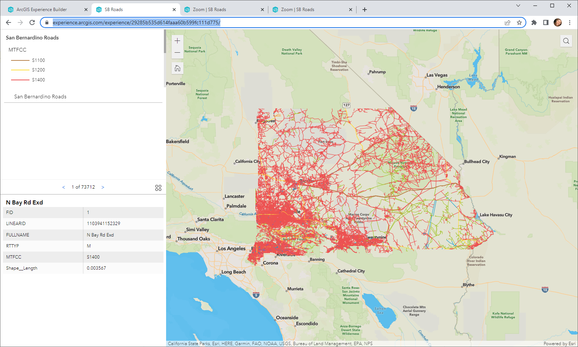View the next feature record
This screenshot has height=347, width=578.
click(103, 187)
